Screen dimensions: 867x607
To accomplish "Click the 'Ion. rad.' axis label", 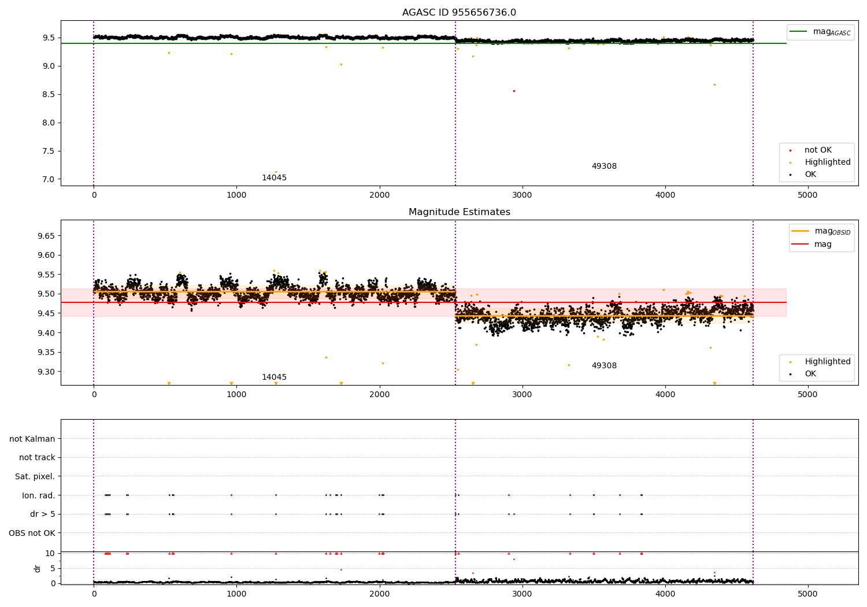I will coord(39,495).
